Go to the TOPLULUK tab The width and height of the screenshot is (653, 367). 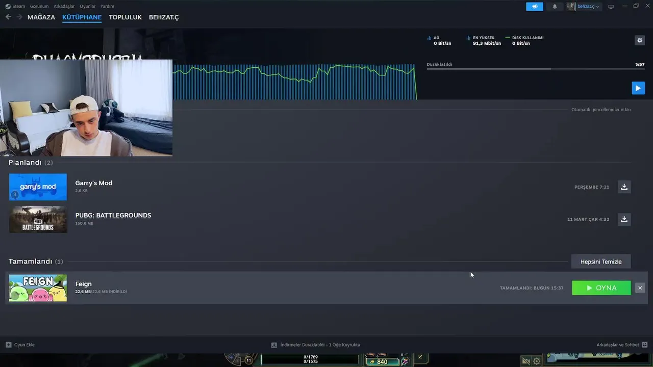point(125,17)
